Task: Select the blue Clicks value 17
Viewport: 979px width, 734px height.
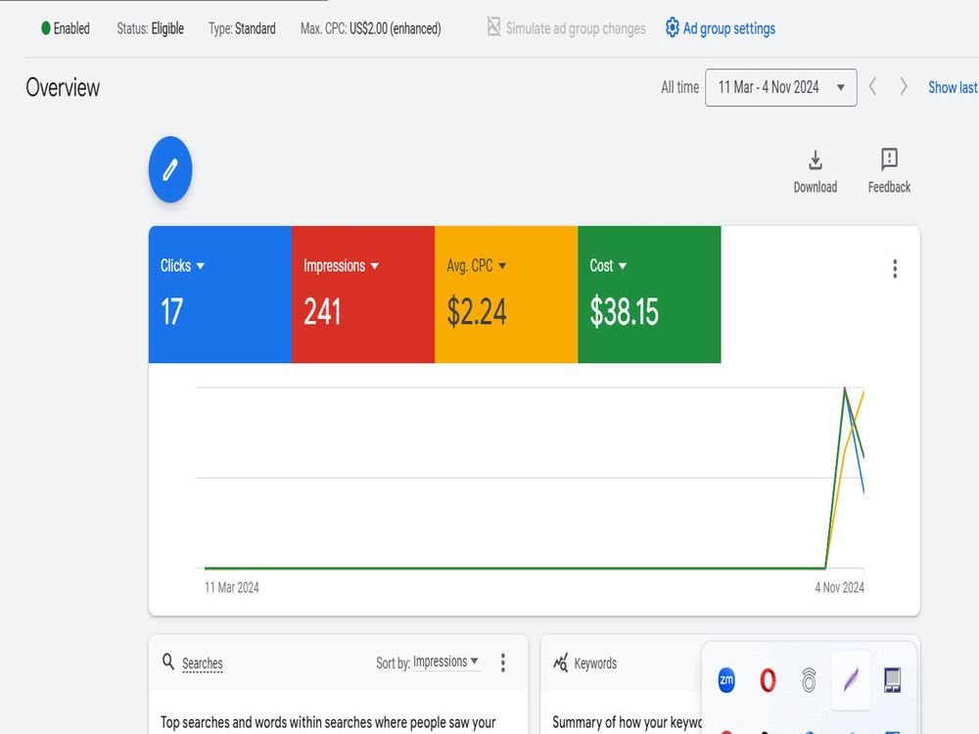Action: pos(171,312)
